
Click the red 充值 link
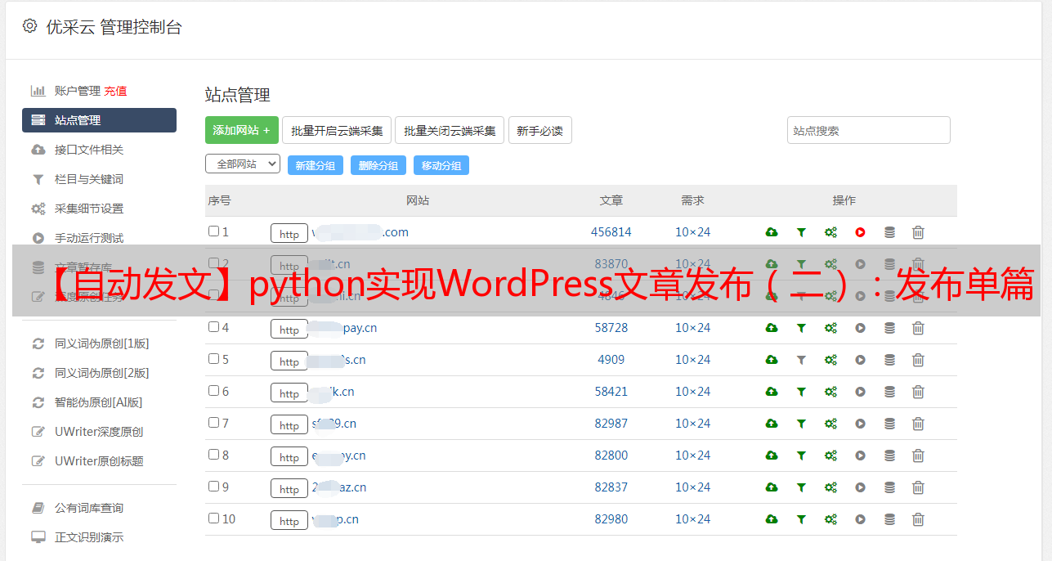click(115, 91)
